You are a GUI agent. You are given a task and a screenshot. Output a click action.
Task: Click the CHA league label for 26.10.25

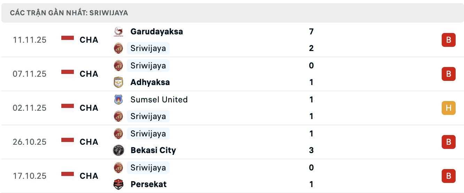[x=89, y=142]
